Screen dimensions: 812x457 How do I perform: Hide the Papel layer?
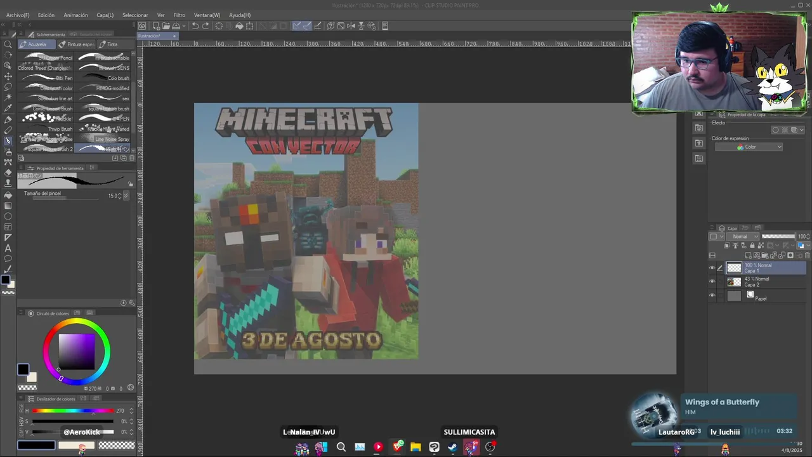click(x=712, y=296)
